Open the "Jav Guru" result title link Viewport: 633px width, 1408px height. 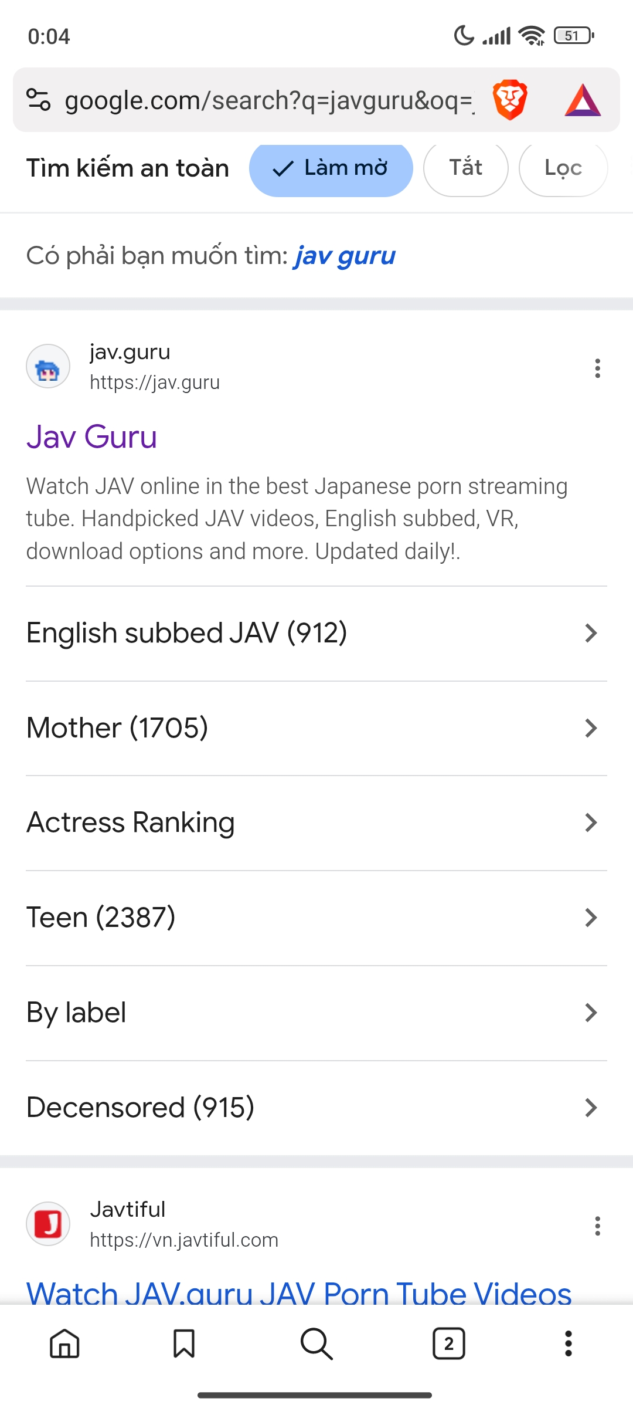click(x=92, y=437)
